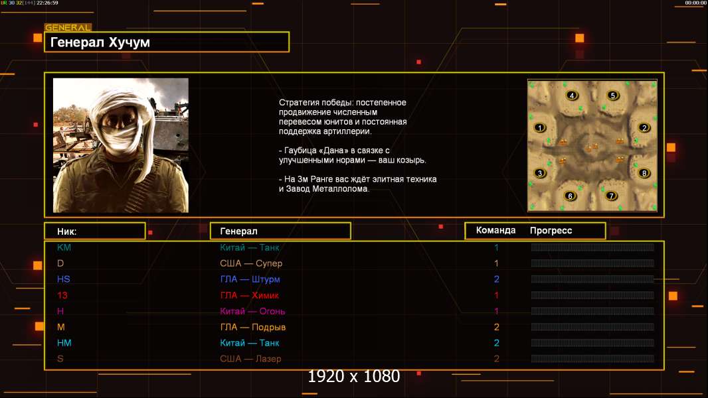Select player nickname HS
Viewport: 708px width, 398px height.
tap(64, 279)
